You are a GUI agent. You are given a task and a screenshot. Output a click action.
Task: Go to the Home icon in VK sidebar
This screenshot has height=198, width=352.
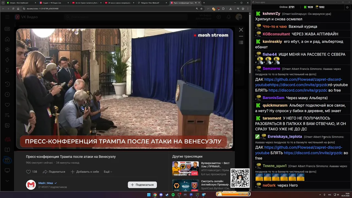[x=7, y=39]
